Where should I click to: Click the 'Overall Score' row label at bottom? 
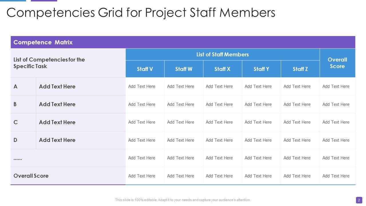pyautogui.click(x=31, y=176)
